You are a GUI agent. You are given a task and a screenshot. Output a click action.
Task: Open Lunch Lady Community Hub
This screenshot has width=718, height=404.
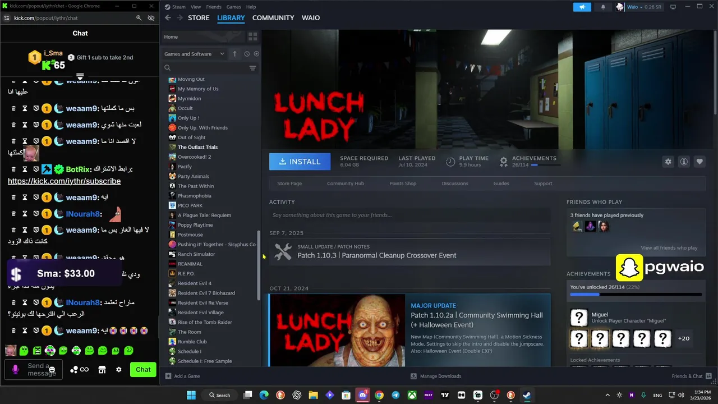click(x=346, y=183)
